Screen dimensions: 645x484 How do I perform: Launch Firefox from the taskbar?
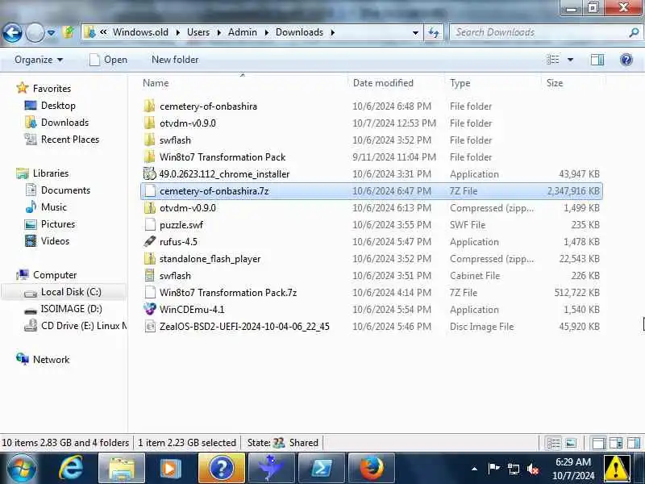[372, 469]
